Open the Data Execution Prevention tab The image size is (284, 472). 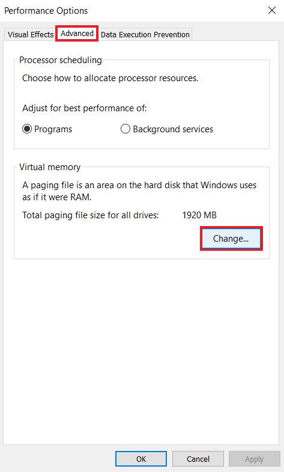(x=145, y=35)
